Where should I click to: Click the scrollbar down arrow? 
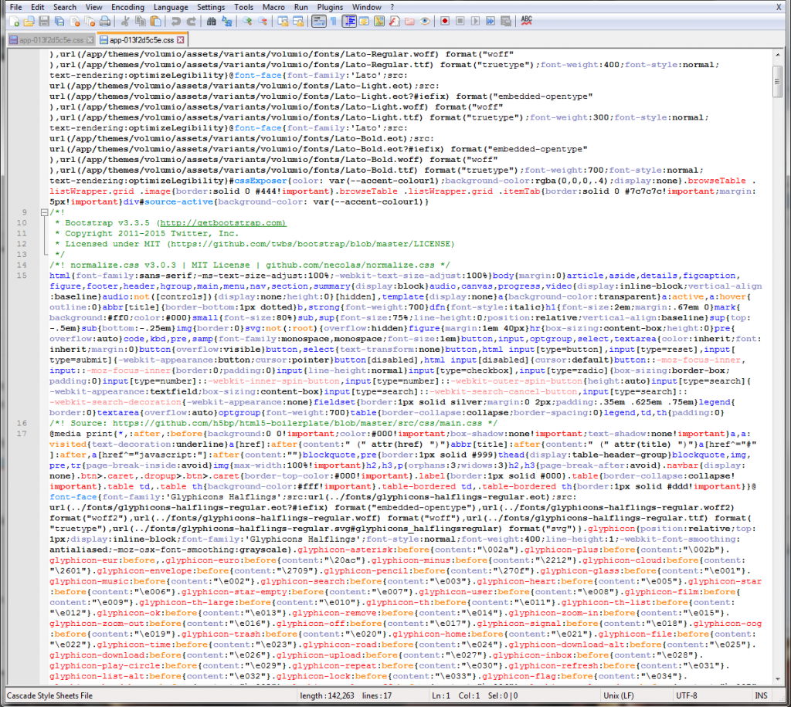[777, 680]
